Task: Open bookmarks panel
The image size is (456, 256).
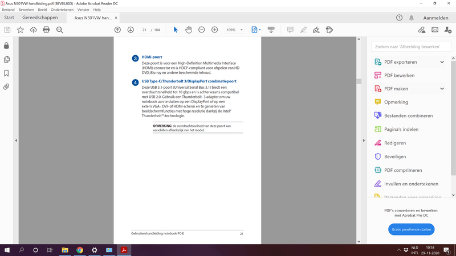Action: (x=6, y=73)
